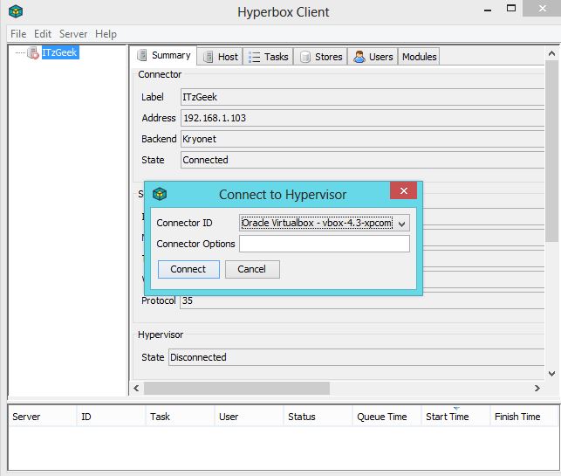
Task: Click the vertical scrollbar up arrow
Action: (x=551, y=54)
